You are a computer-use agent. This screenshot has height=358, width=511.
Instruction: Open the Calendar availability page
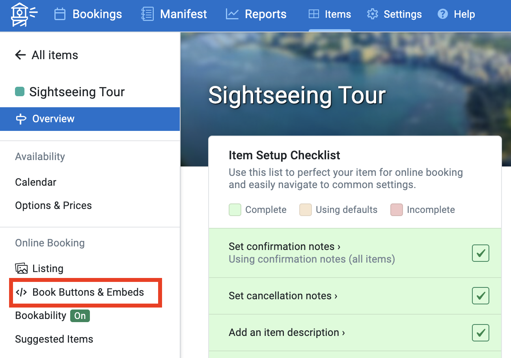35,182
